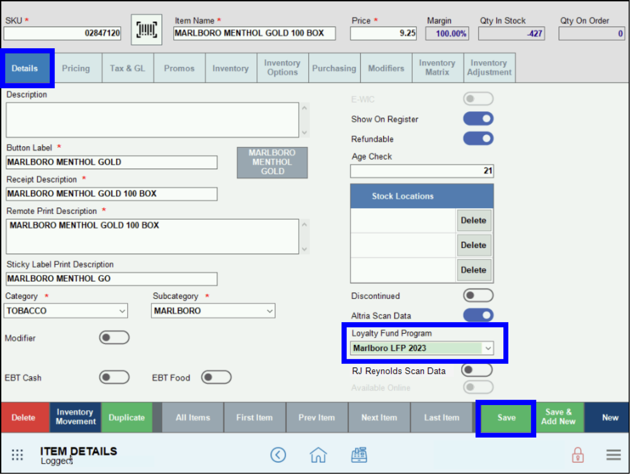
Task: Click Remote Print Description scrollbar down arrow
Action: 304,249
